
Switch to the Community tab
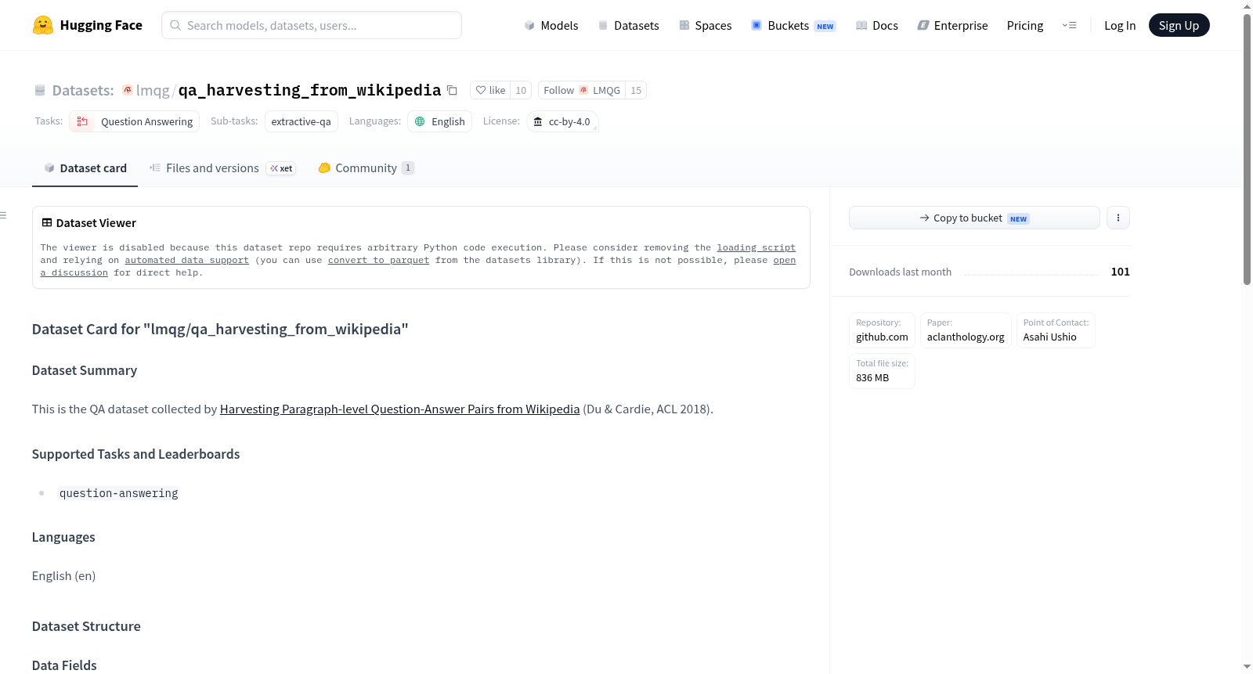pyautogui.click(x=366, y=168)
